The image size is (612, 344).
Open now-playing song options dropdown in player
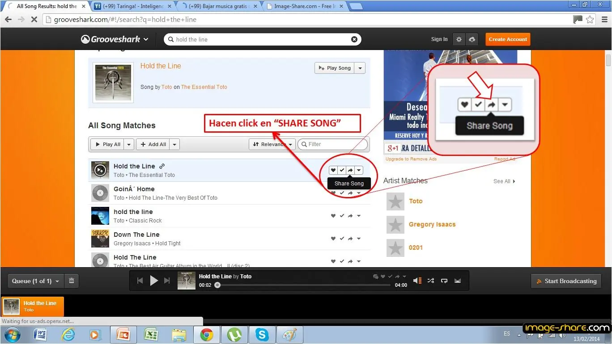tap(404, 277)
